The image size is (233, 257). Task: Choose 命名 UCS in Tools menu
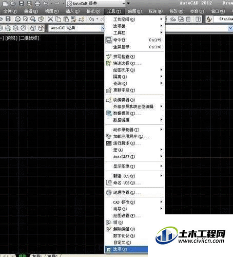134,183
